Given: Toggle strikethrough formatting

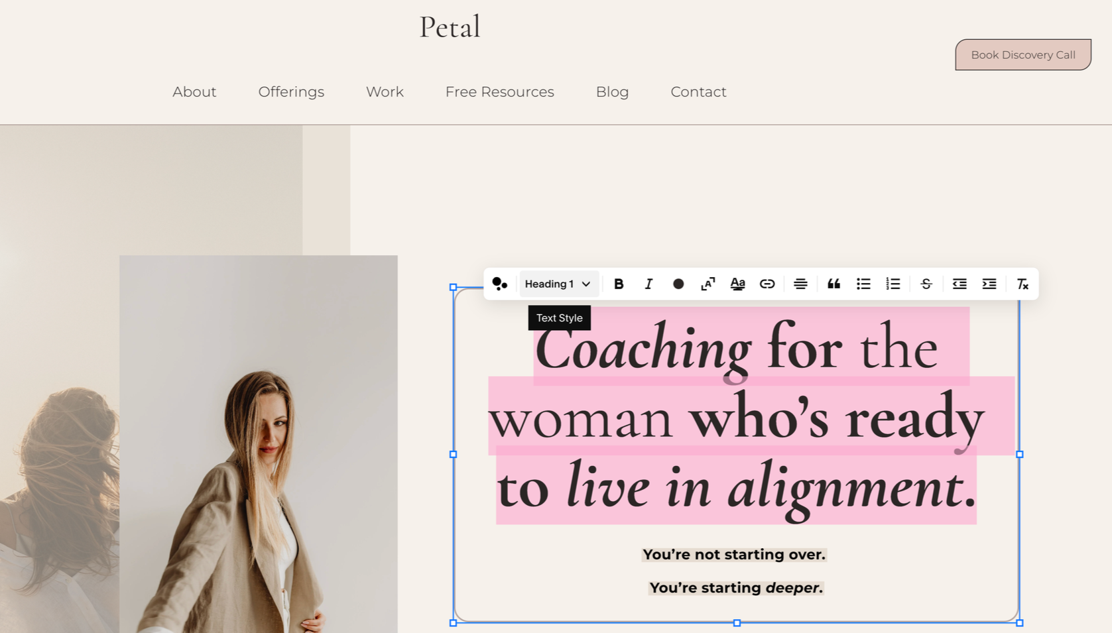Looking at the screenshot, I should [926, 284].
